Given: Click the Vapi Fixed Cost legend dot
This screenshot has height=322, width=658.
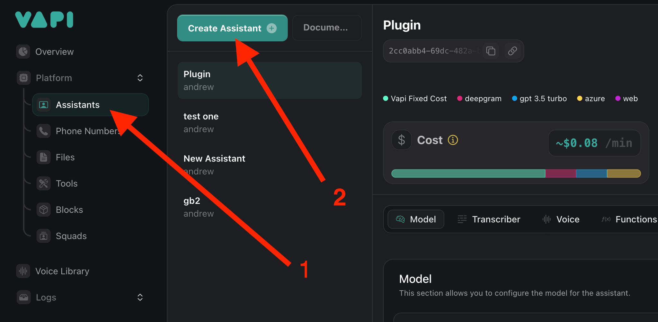Looking at the screenshot, I should pos(386,98).
